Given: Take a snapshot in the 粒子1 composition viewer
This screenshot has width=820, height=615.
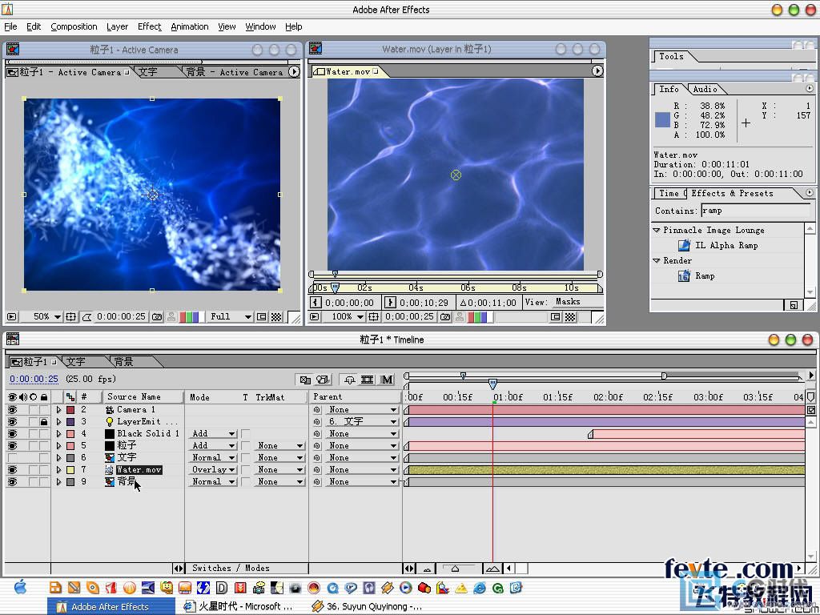Looking at the screenshot, I should pos(156,317).
